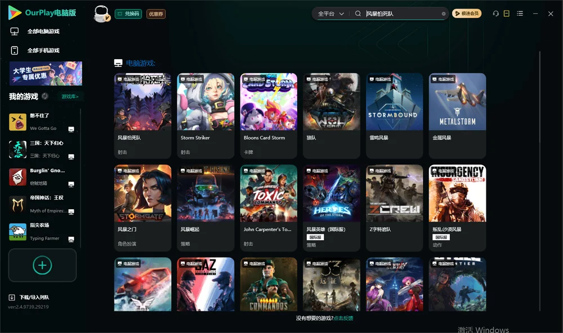Click the Myth of Empires game icon
This screenshot has height=333, width=563.
click(17, 205)
